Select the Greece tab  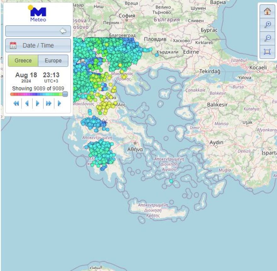23,61
